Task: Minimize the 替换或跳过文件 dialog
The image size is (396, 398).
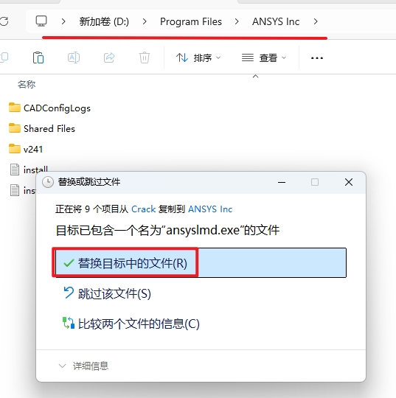Action: click(x=282, y=182)
